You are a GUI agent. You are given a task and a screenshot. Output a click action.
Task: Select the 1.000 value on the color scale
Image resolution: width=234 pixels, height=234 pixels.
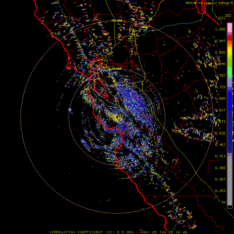pyautogui.click(x=220, y=29)
